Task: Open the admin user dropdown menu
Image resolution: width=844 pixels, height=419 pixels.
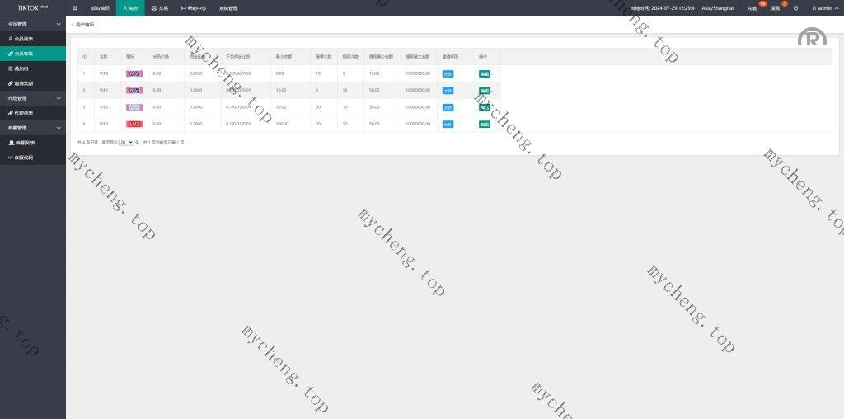Action: [x=824, y=8]
